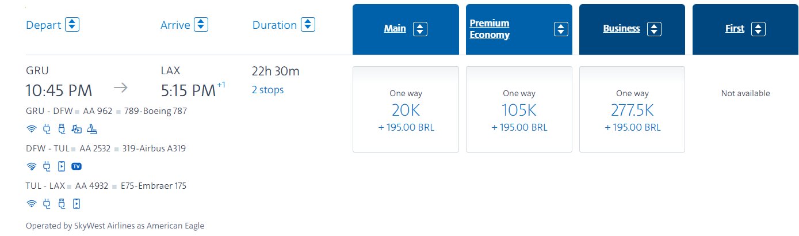Viewport: 799px width, 236px height.
Task: Sort flights by Duration
Action: 284,25
